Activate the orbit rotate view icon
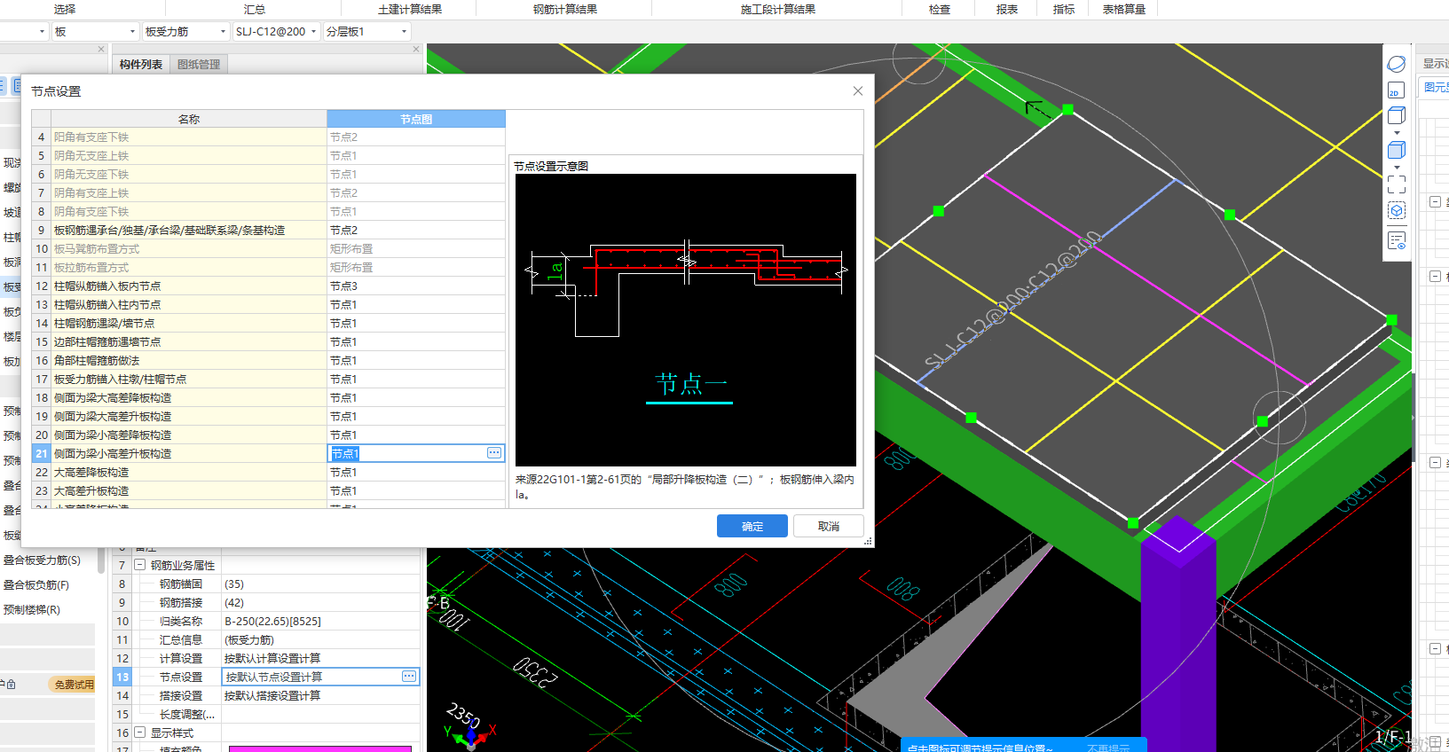 [x=1397, y=64]
